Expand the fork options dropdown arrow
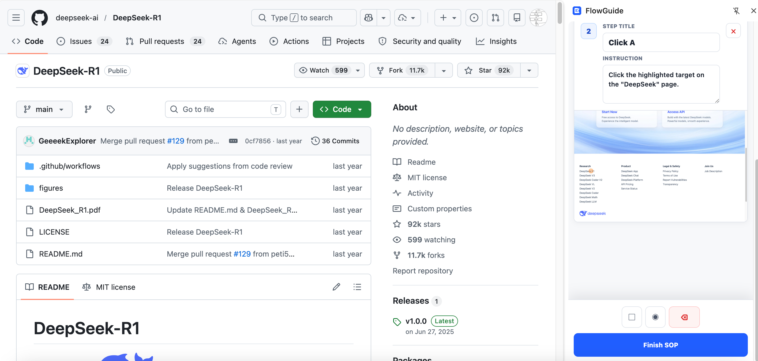The width and height of the screenshot is (758, 361). point(444,70)
